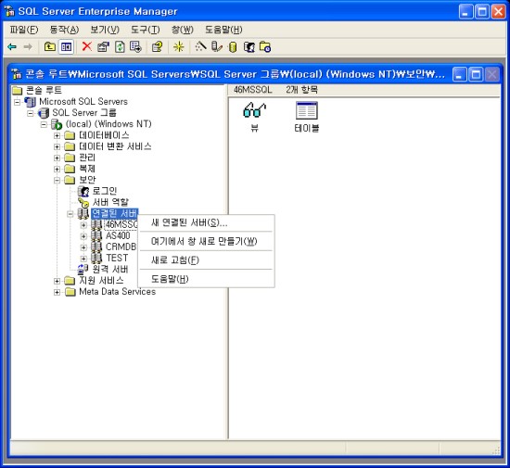The height and width of the screenshot is (468, 510).
Task: Click the 46MSSQL header in right pane
Action: (x=253, y=90)
